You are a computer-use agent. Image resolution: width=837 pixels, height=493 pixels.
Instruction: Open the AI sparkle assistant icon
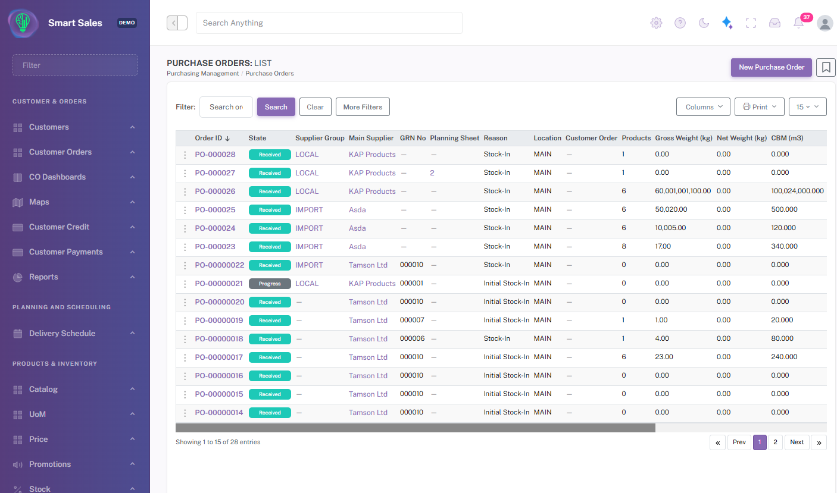point(727,23)
